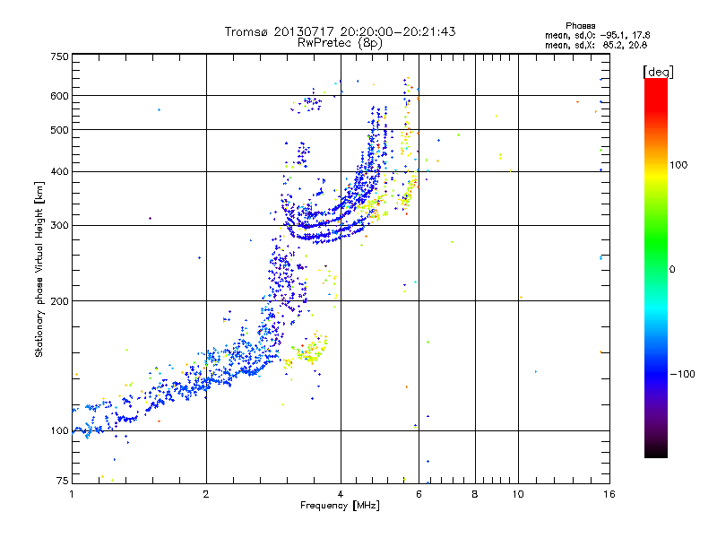
Task: Click the colorbar "-100" degree label
Action: tap(682, 374)
